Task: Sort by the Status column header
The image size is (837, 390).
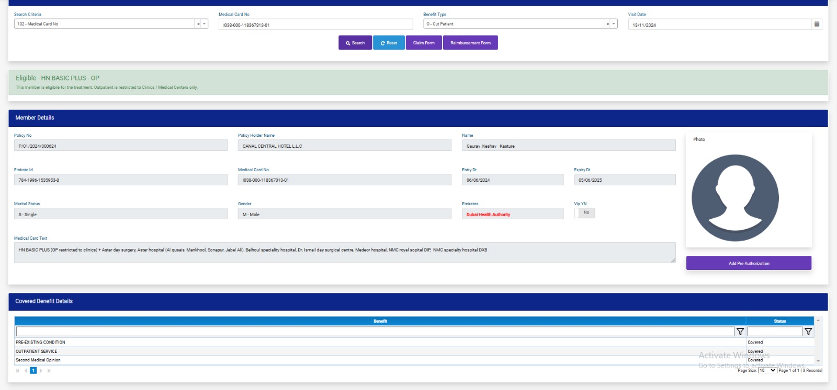Action: pos(779,321)
